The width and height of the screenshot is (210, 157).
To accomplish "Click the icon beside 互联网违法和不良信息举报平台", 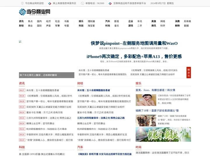I will pos(110,3).
